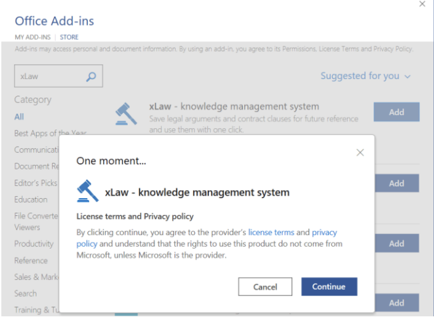Screen dimensions: 434x319
Task: Switch to the STORE tab
Action: [x=69, y=37]
